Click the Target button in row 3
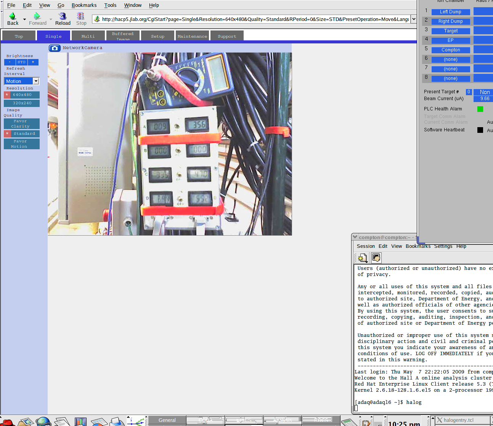This screenshot has height=426, width=493. (x=451, y=31)
